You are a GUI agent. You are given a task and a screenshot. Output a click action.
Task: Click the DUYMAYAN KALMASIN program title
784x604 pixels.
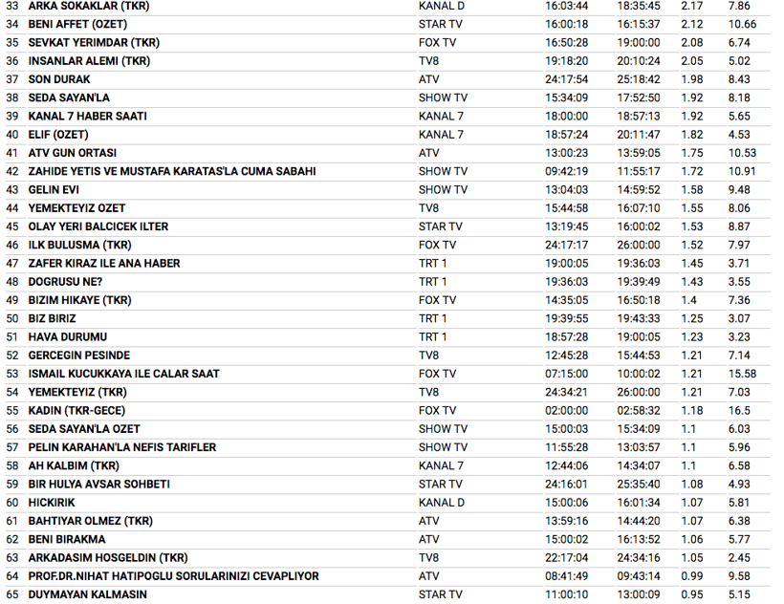88,594
